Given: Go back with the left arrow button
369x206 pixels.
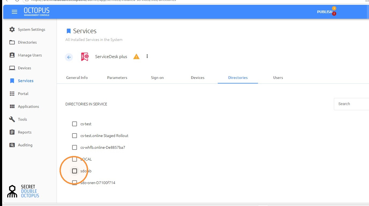Looking at the screenshot, I should [x=69, y=57].
